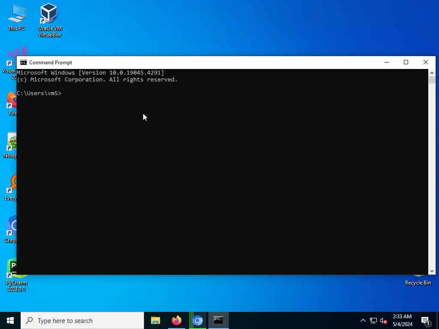The width and height of the screenshot is (439, 329).
Task: Open the This PC desktop icon
Action: click(x=17, y=17)
